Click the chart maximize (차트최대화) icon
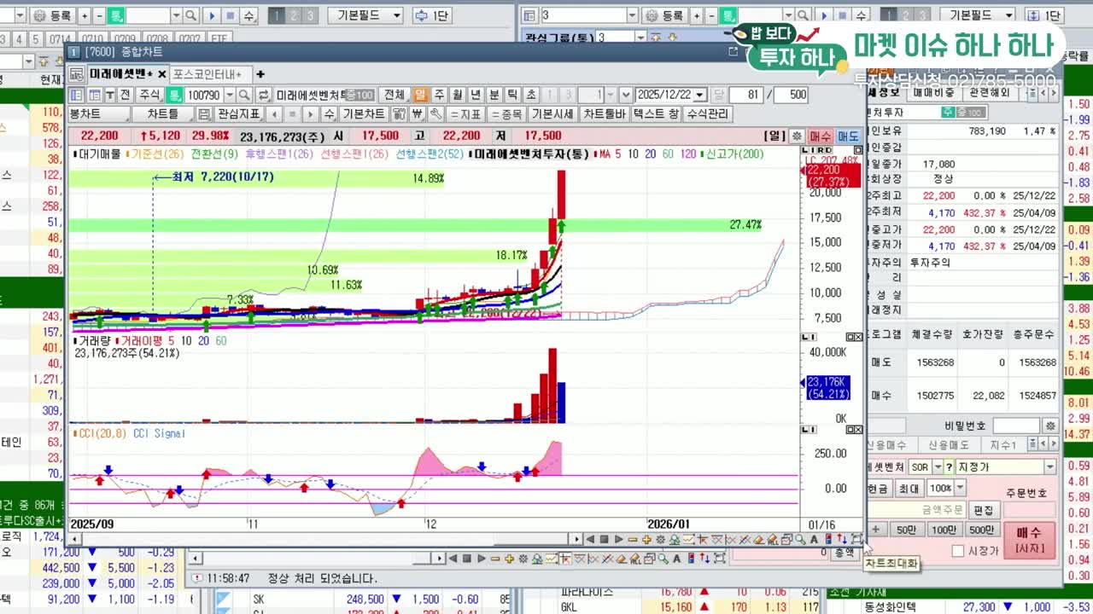 click(856, 539)
